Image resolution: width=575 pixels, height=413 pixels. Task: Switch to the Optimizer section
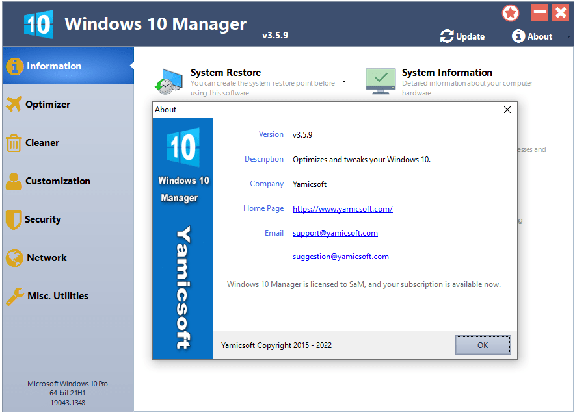click(68, 105)
